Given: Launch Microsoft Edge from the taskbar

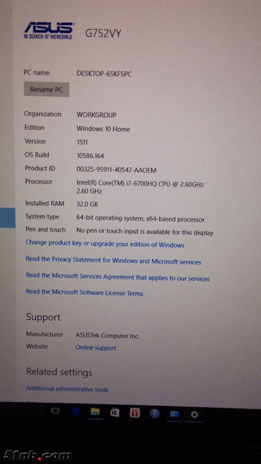Looking at the screenshot, I should (x=75, y=412).
